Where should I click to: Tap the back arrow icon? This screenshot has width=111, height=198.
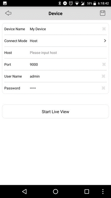[x=8, y=13]
